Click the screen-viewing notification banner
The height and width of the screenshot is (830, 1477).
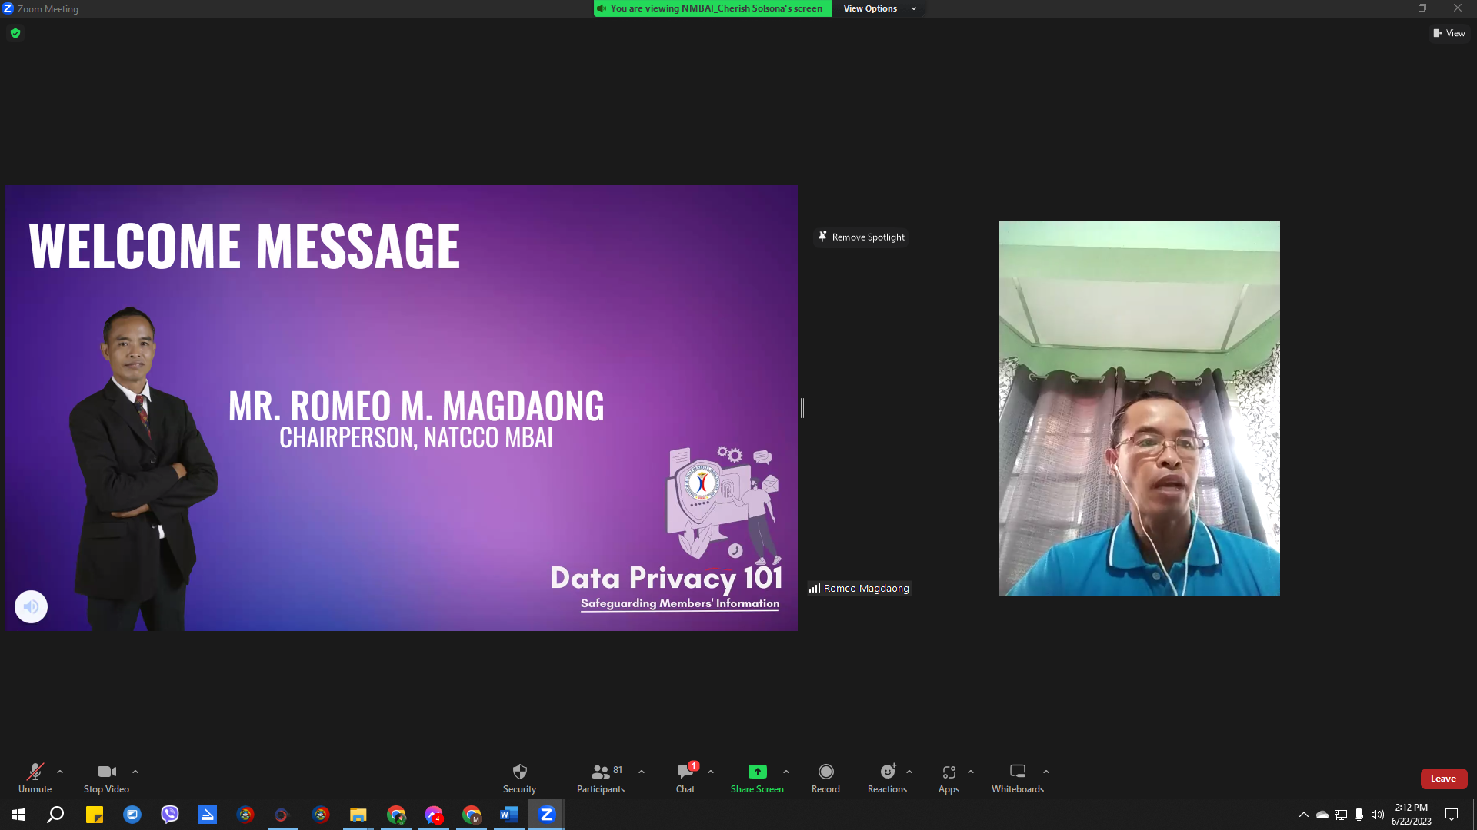point(712,8)
